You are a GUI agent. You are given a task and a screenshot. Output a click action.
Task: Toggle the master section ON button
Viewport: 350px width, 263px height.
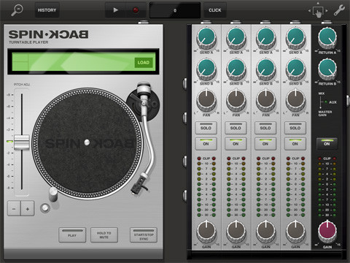327,144
